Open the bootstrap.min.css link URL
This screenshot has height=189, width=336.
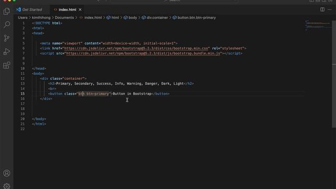tap(136, 48)
